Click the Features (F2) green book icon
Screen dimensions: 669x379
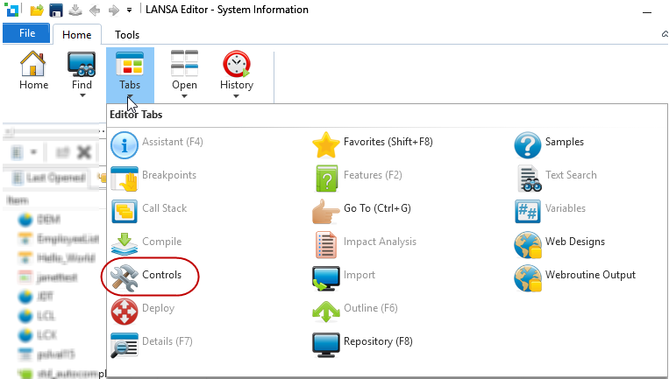(x=327, y=178)
